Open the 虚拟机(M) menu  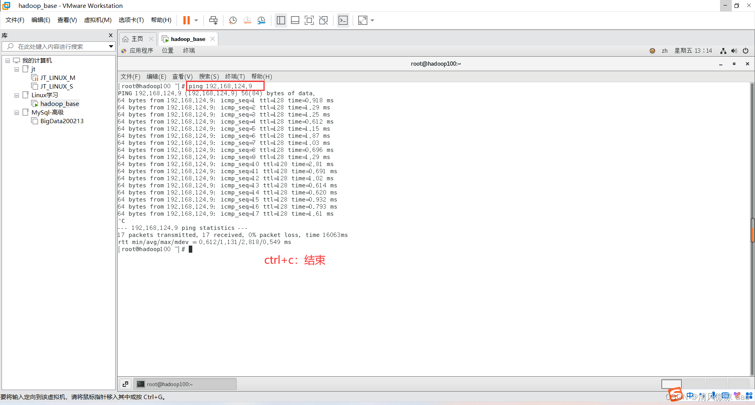point(98,20)
